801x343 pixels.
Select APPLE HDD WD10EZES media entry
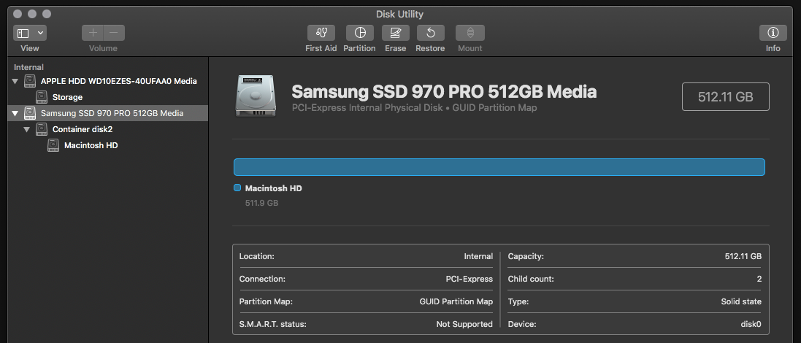click(118, 81)
